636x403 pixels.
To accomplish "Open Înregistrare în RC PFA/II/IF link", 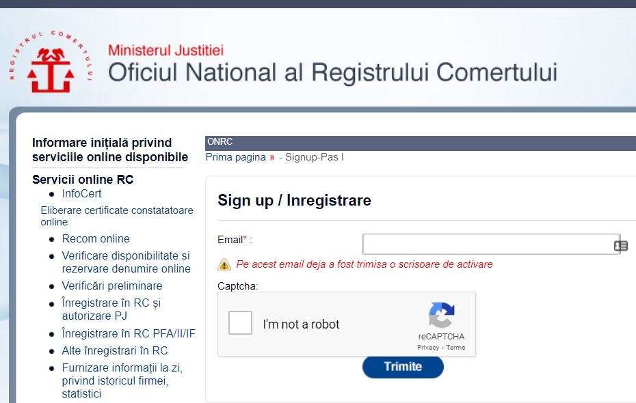I will point(129,333).
